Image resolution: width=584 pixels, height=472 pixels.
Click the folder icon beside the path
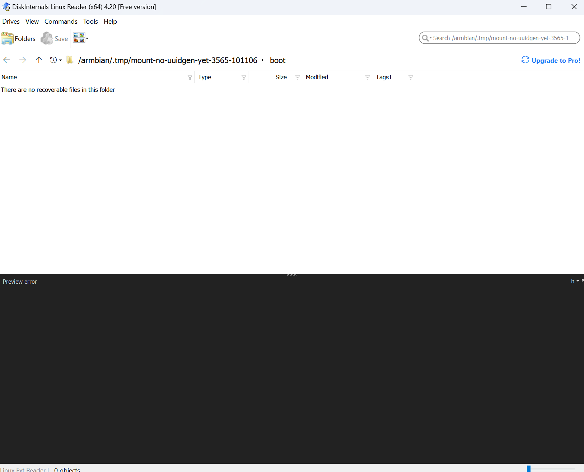(x=70, y=60)
